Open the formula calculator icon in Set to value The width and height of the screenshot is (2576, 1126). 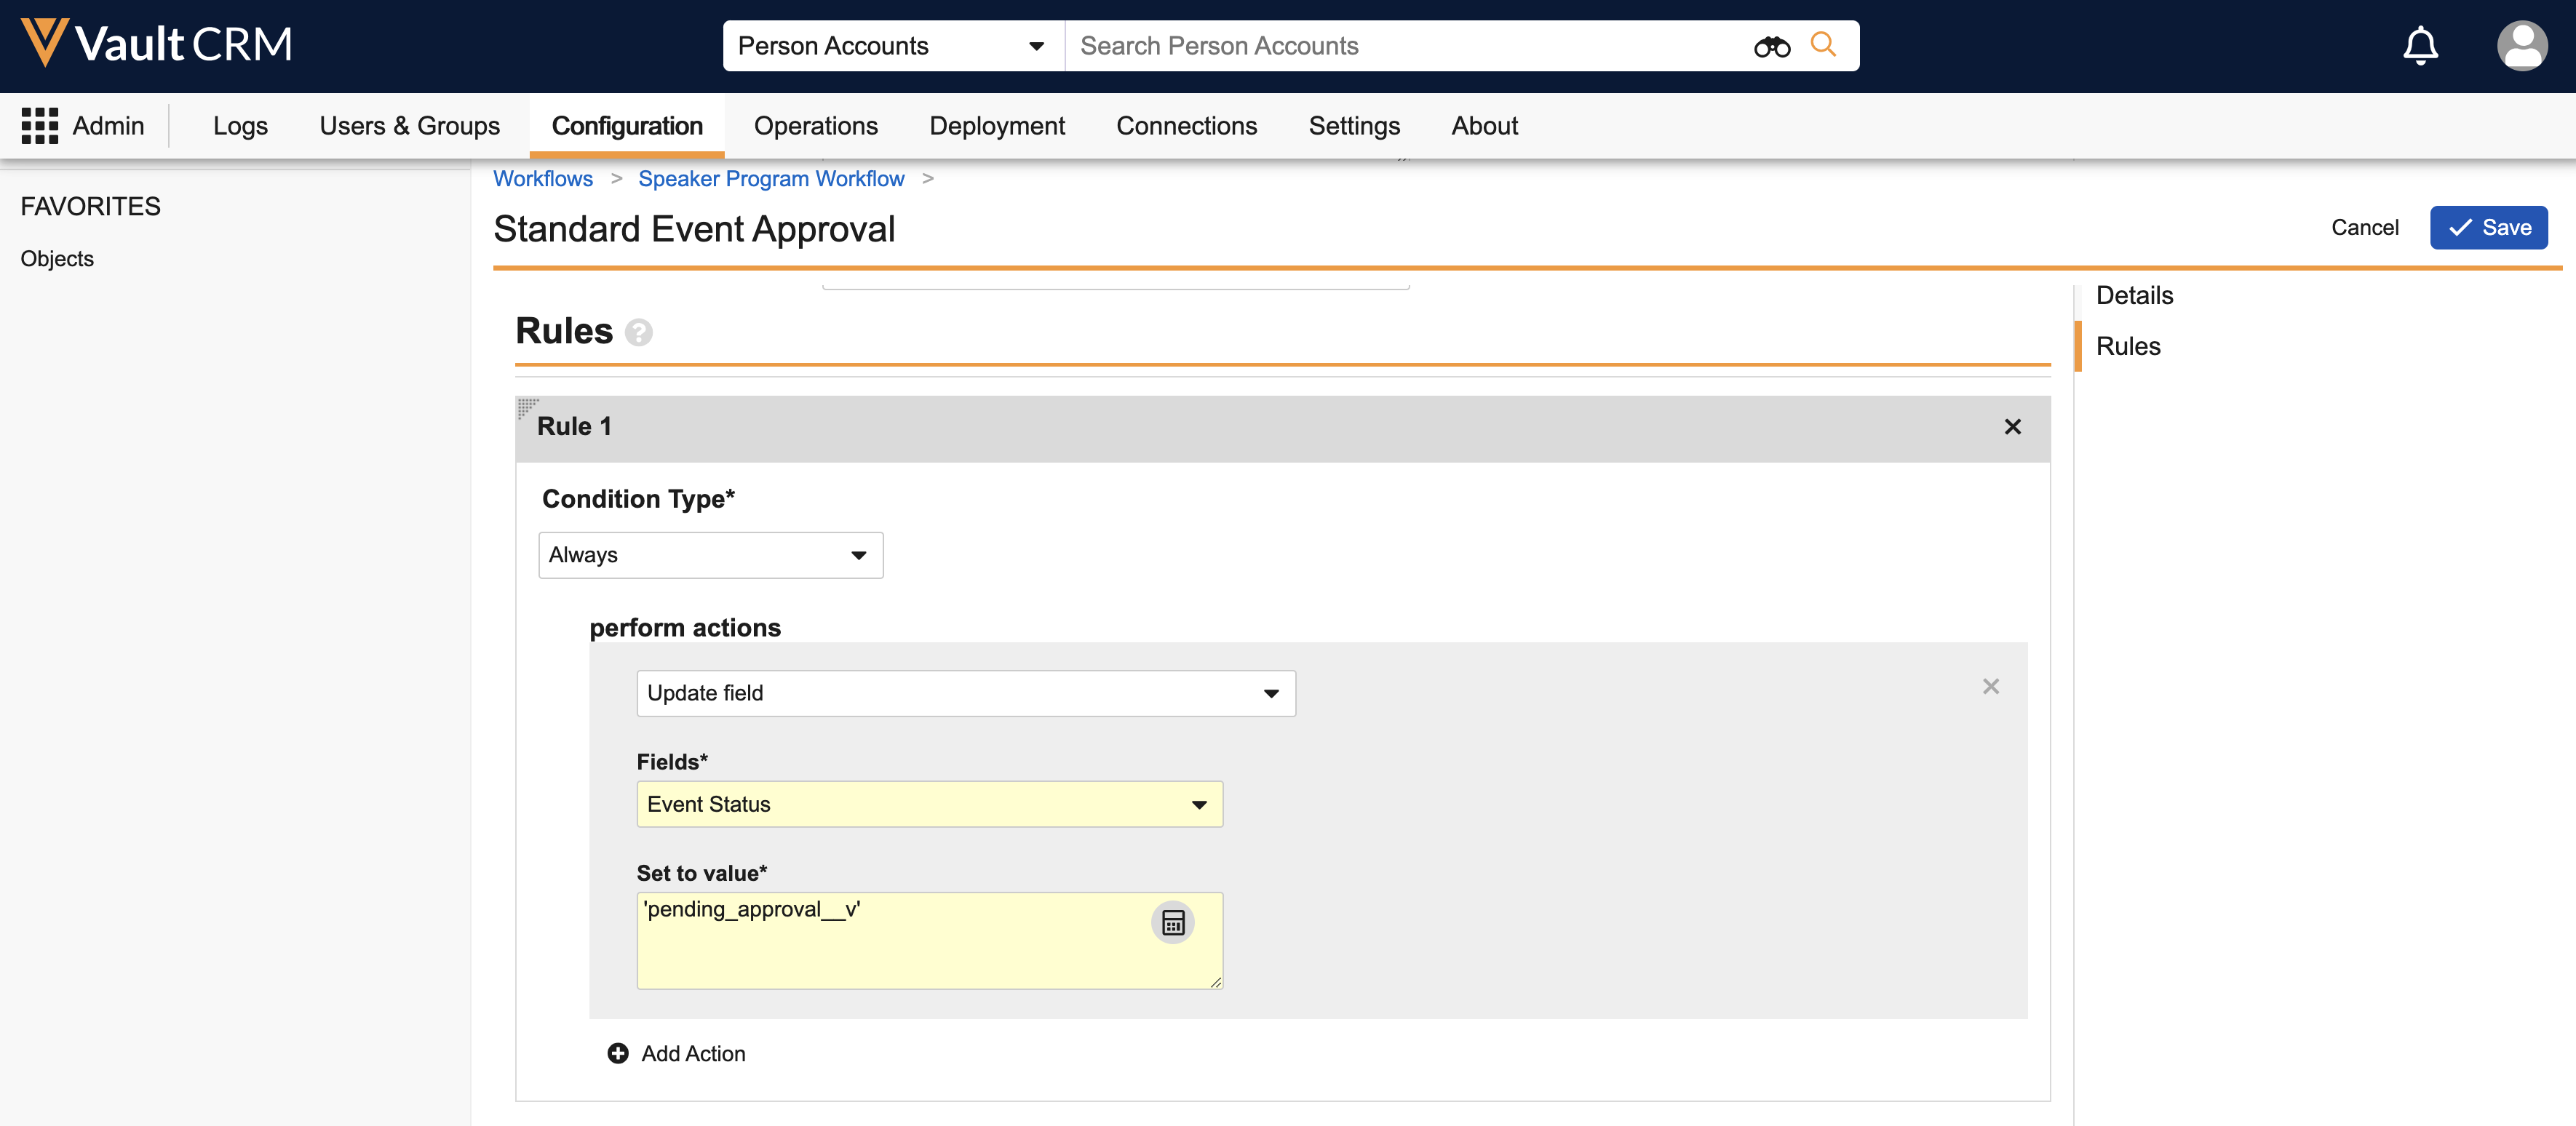pyautogui.click(x=1172, y=922)
